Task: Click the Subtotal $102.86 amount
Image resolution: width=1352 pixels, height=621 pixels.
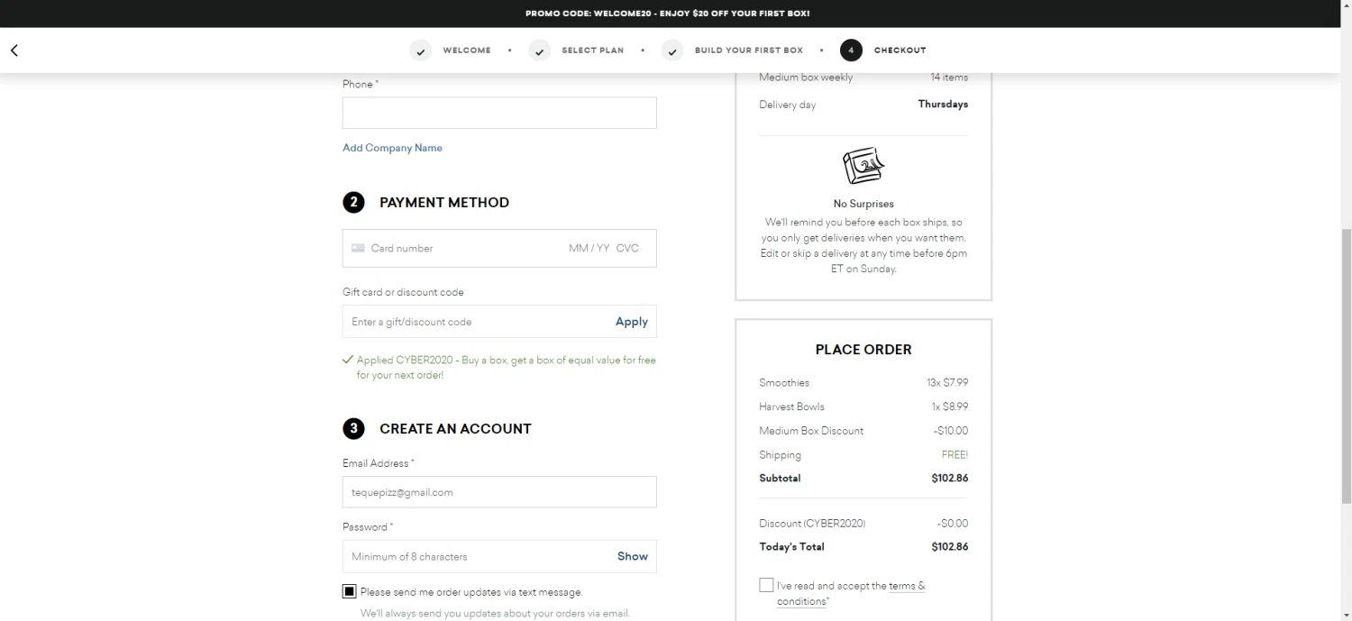Action: pyautogui.click(x=950, y=478)
